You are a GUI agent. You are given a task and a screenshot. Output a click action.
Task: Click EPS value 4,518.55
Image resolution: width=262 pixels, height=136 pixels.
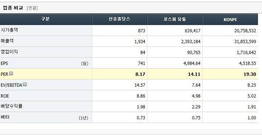(x=247, y=63)
